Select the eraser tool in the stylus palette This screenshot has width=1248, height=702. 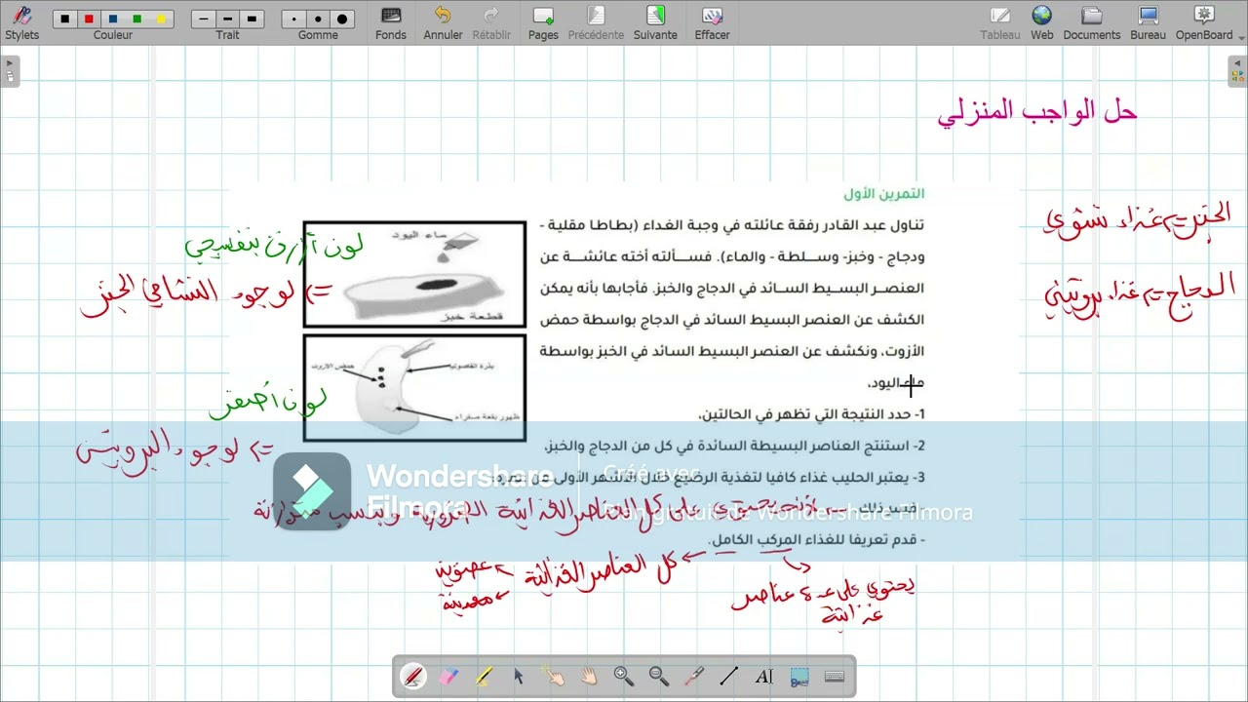pyautogui.click(x=448, y=676)
